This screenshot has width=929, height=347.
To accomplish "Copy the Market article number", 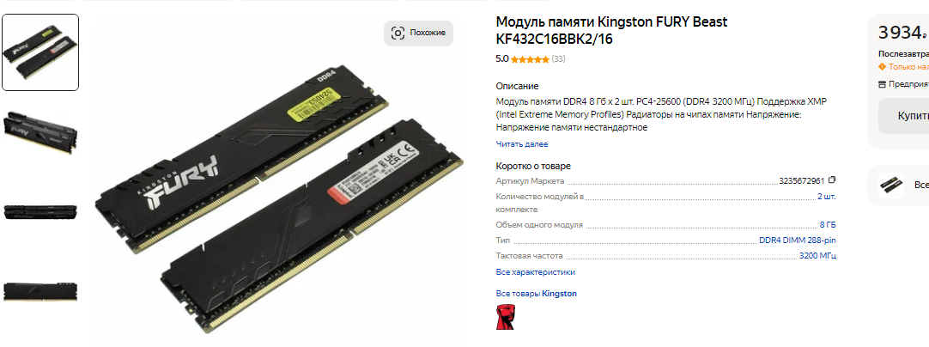I will [832, 180].
